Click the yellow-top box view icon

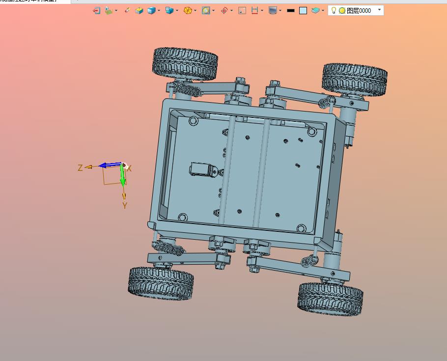coord(139,11)
